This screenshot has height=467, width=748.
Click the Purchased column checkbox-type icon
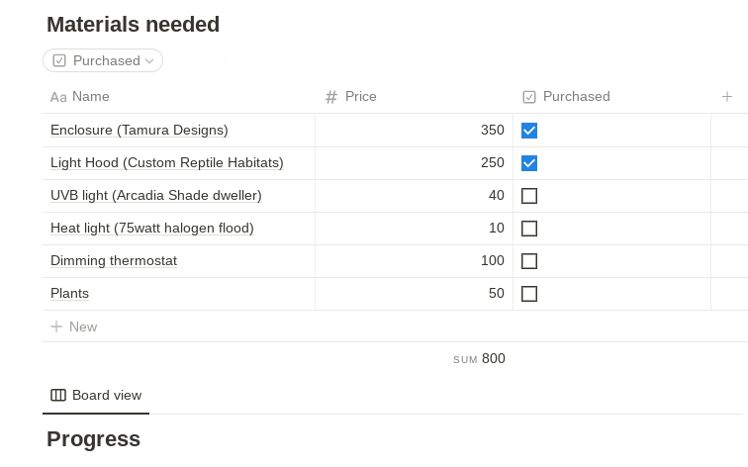pos(529,97)
